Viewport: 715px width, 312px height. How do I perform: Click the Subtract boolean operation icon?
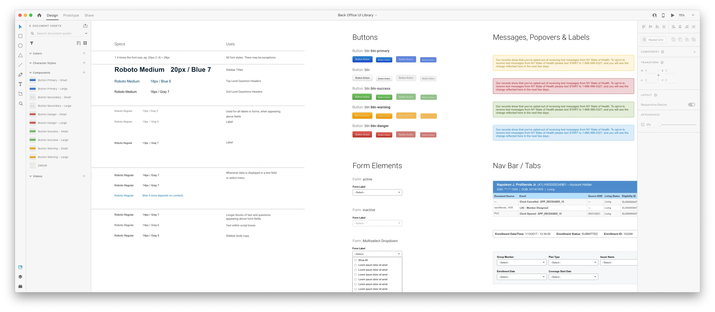(x=680, y=39)
